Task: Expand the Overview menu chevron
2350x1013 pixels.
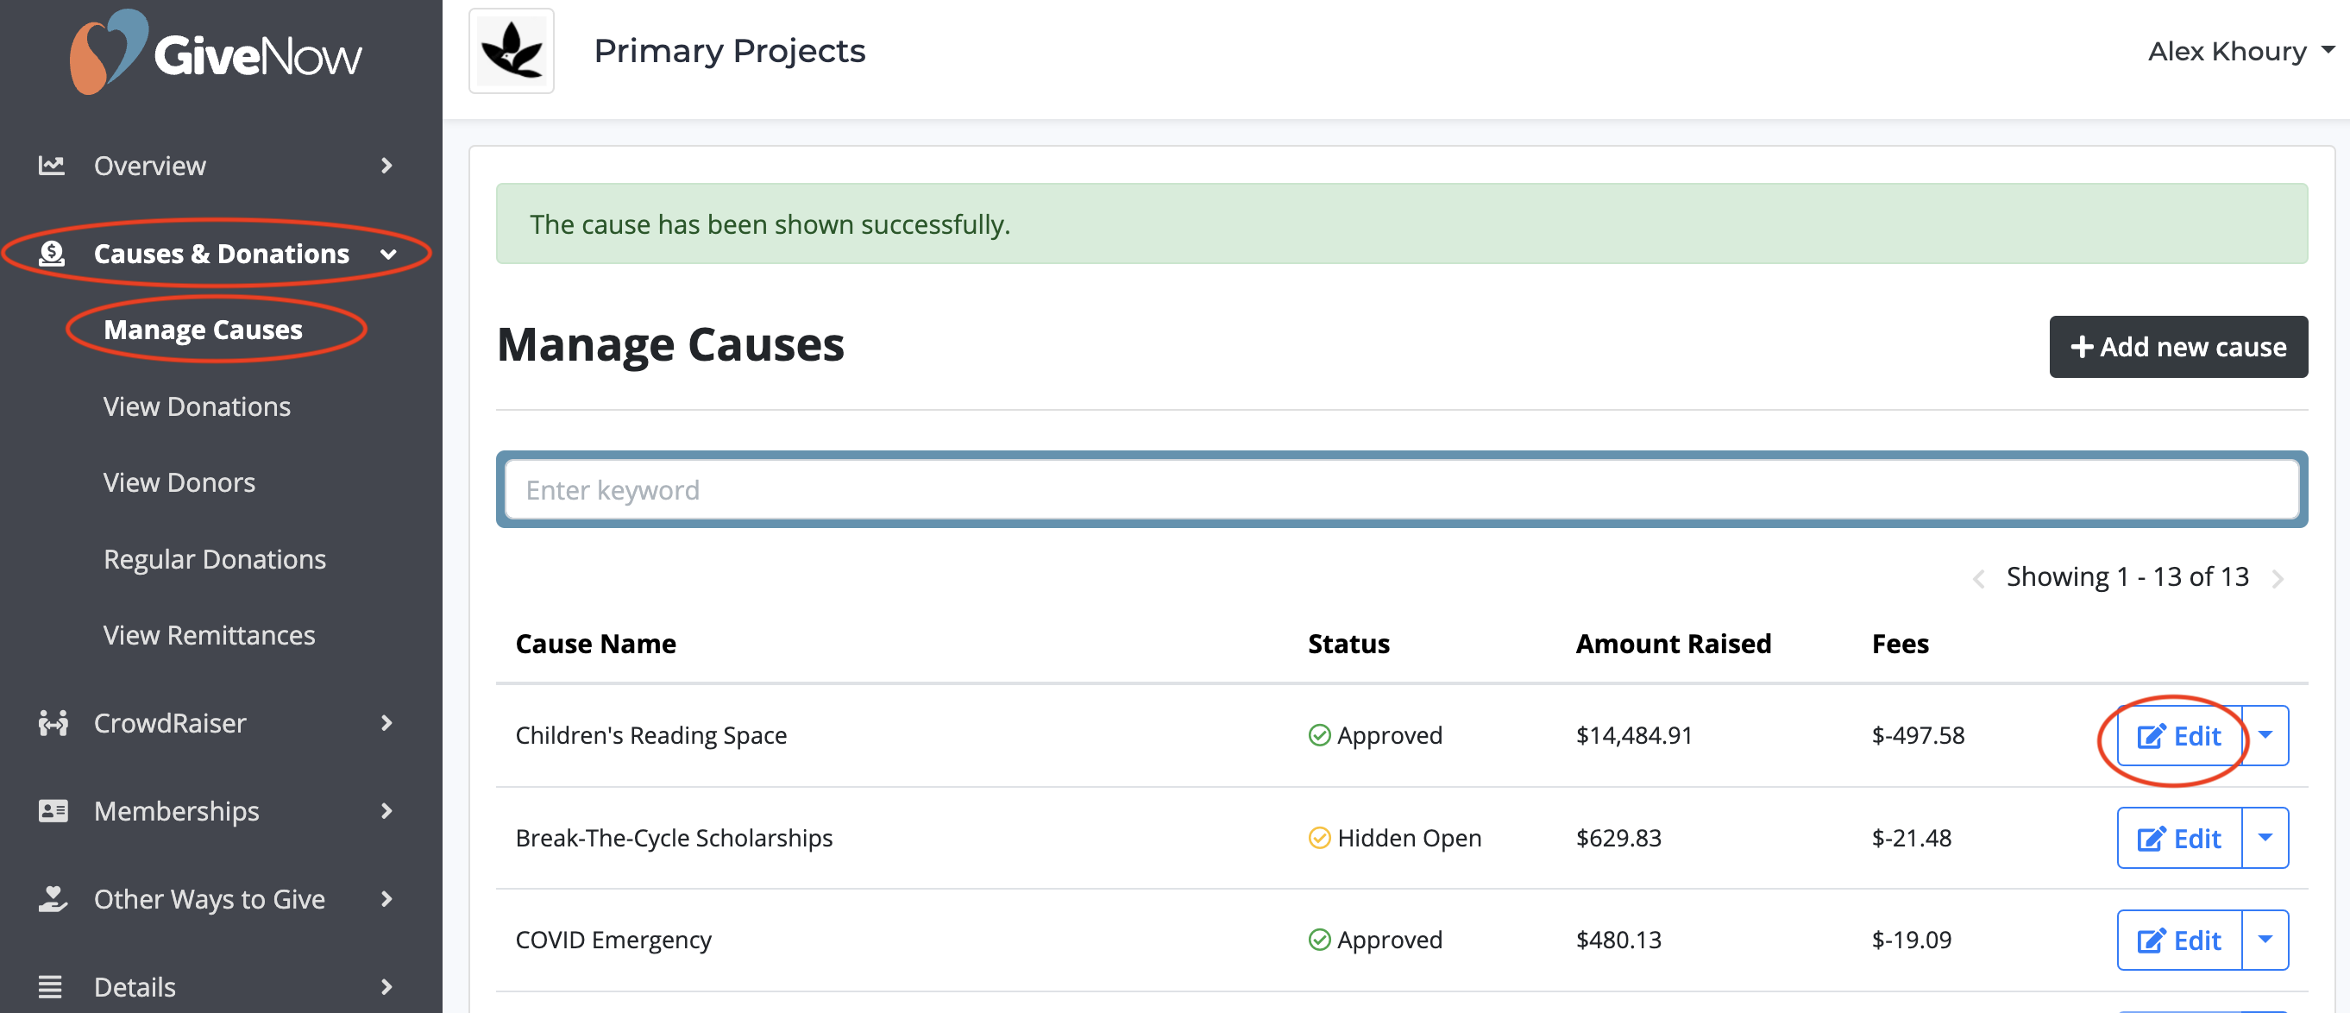Action: (386, 165)
